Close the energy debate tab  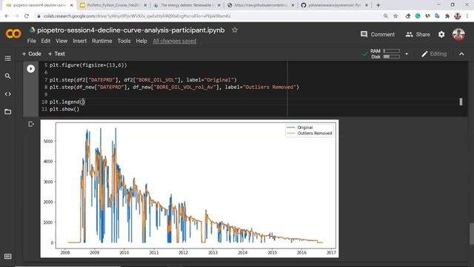(x=219, y=5)
